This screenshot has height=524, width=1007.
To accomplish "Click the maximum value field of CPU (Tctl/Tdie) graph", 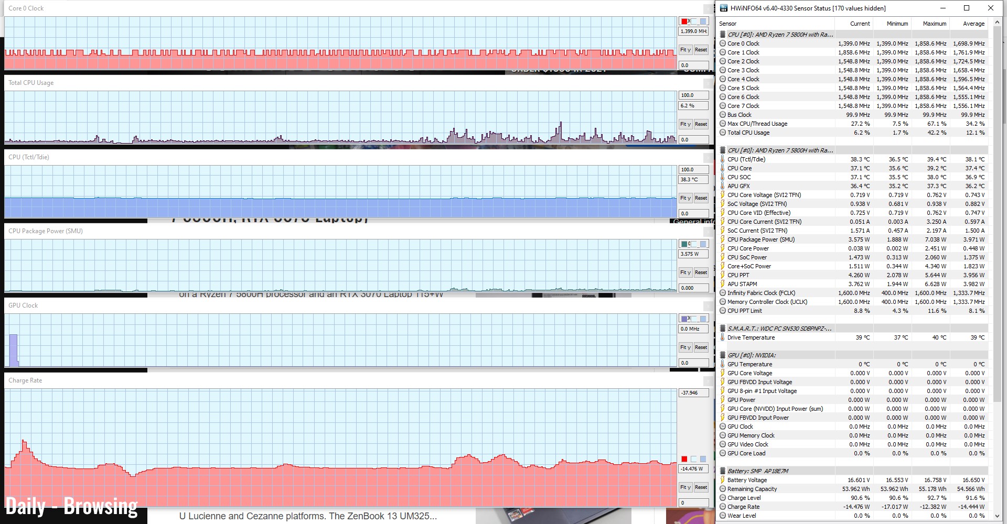I will (693, 170).
